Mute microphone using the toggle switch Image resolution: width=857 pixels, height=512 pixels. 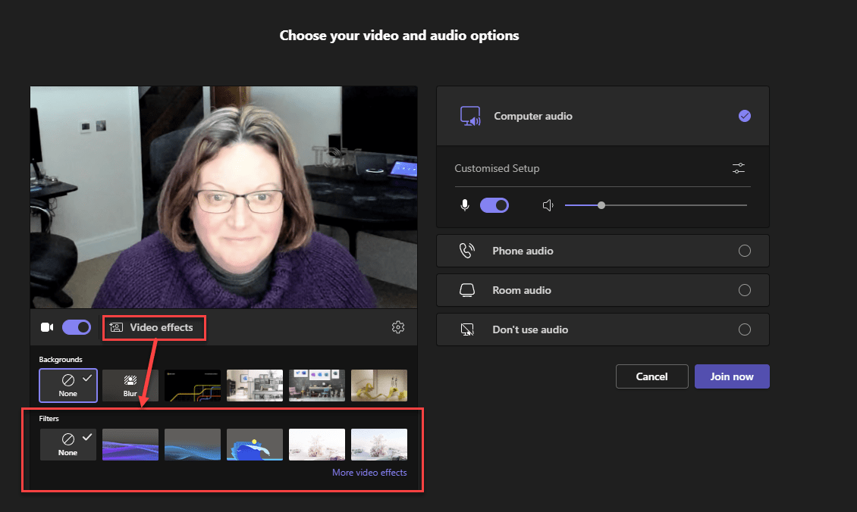(494, 205)
